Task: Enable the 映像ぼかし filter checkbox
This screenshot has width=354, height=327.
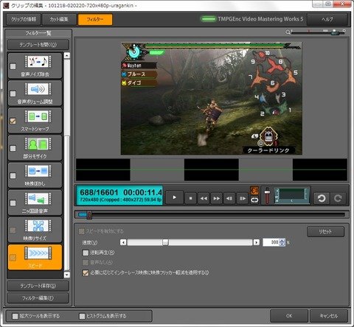Action: point(13,175)
